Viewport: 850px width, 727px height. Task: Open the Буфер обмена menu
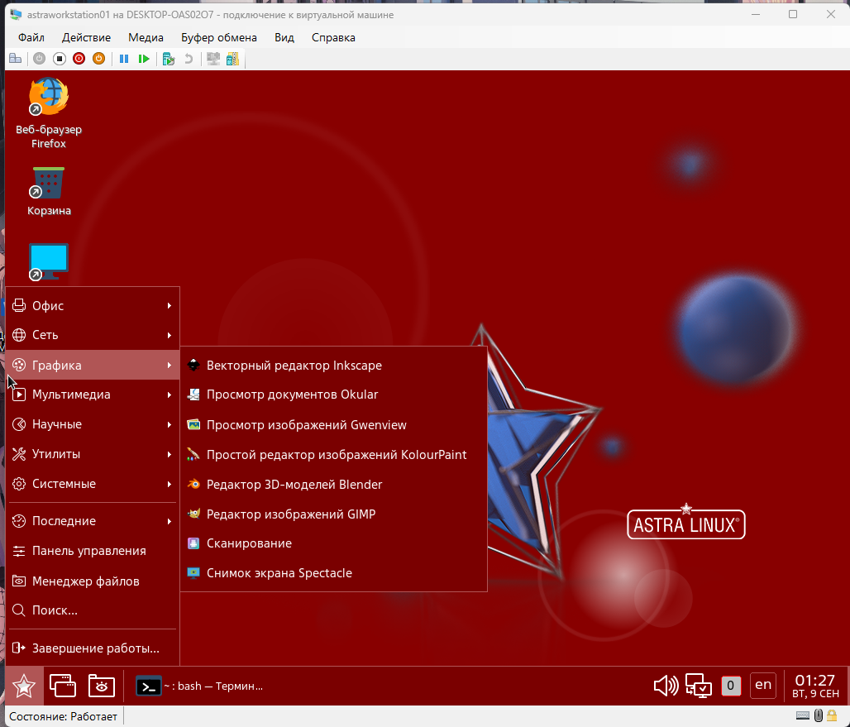coord(219,37)
